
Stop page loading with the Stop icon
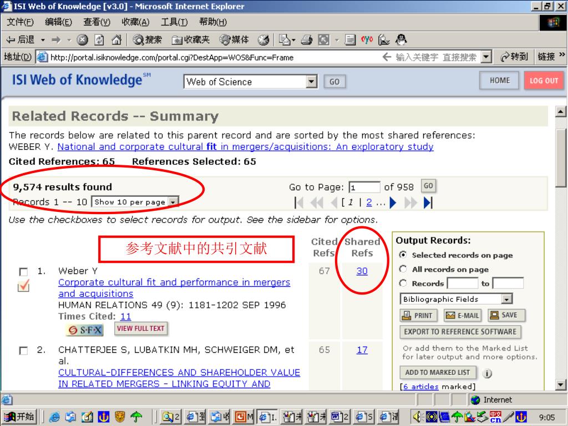pos(83,40)
